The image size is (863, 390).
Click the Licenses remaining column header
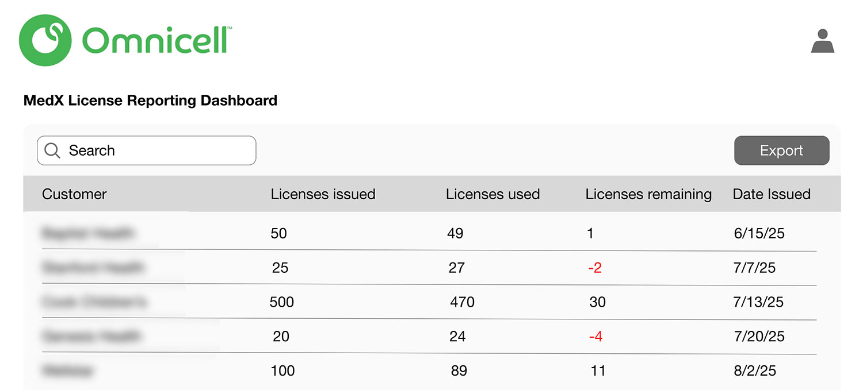tap(648, 194)
